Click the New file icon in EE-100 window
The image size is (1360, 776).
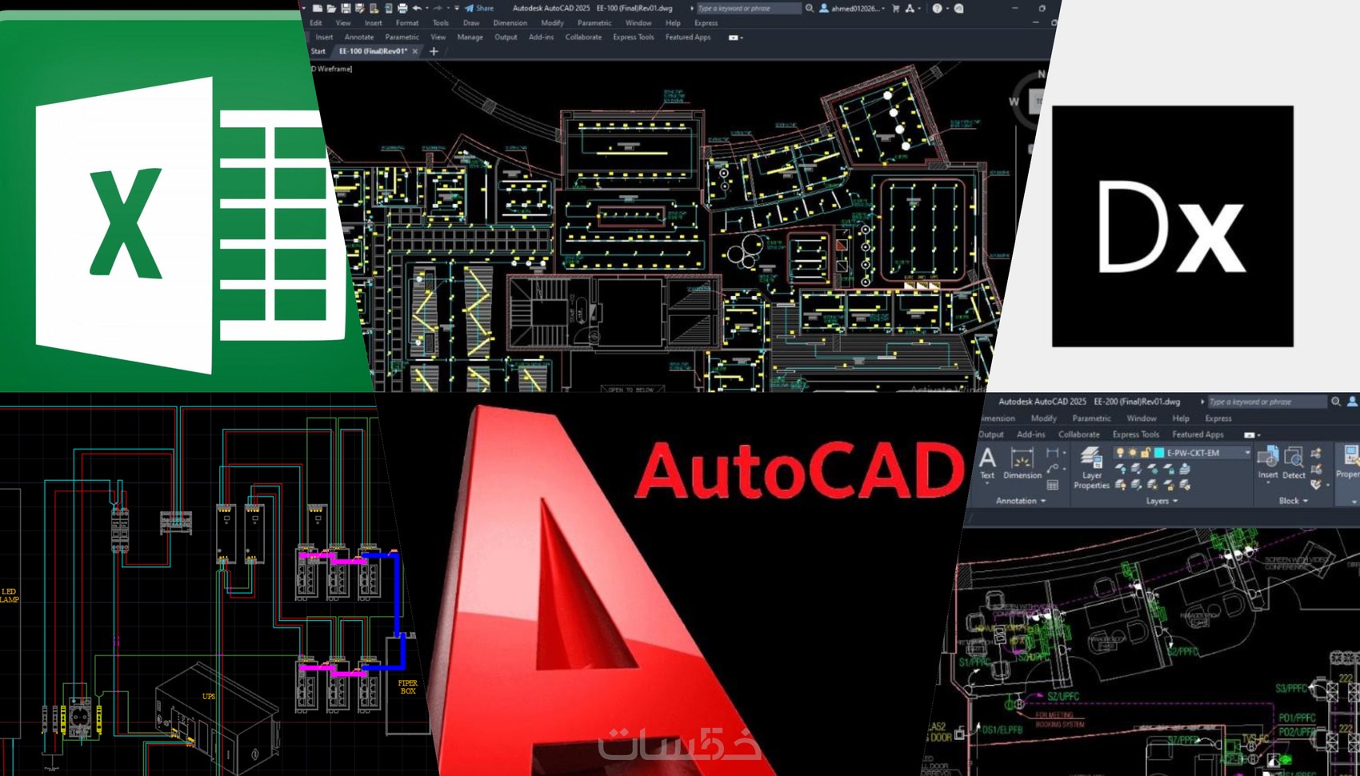pos(318,8)
